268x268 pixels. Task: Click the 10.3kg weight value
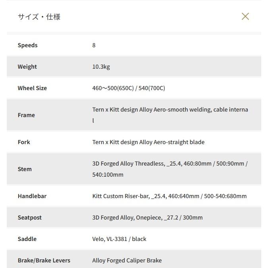101,67
